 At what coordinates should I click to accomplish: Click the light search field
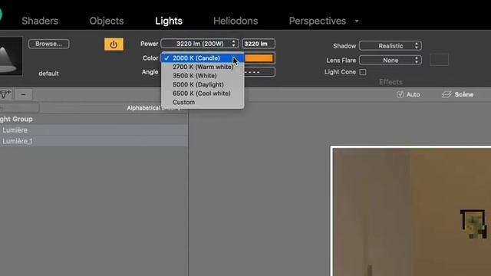point(19,108)
